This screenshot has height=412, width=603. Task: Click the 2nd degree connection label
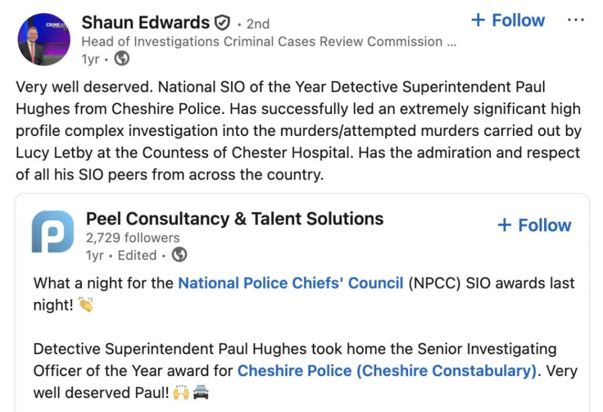(x=258, y=24)
